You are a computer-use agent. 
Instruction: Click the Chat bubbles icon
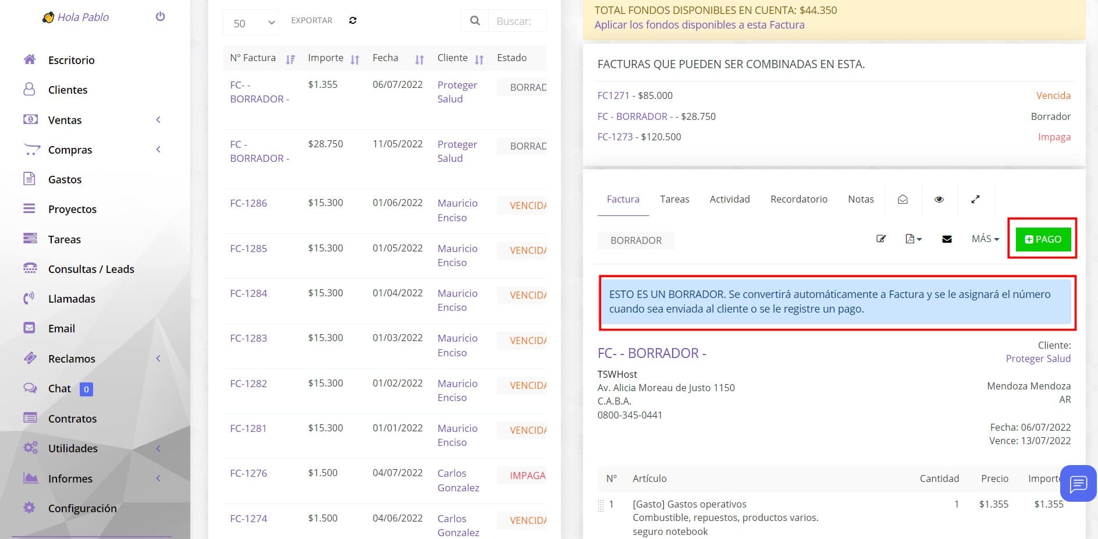click(30, 388)
